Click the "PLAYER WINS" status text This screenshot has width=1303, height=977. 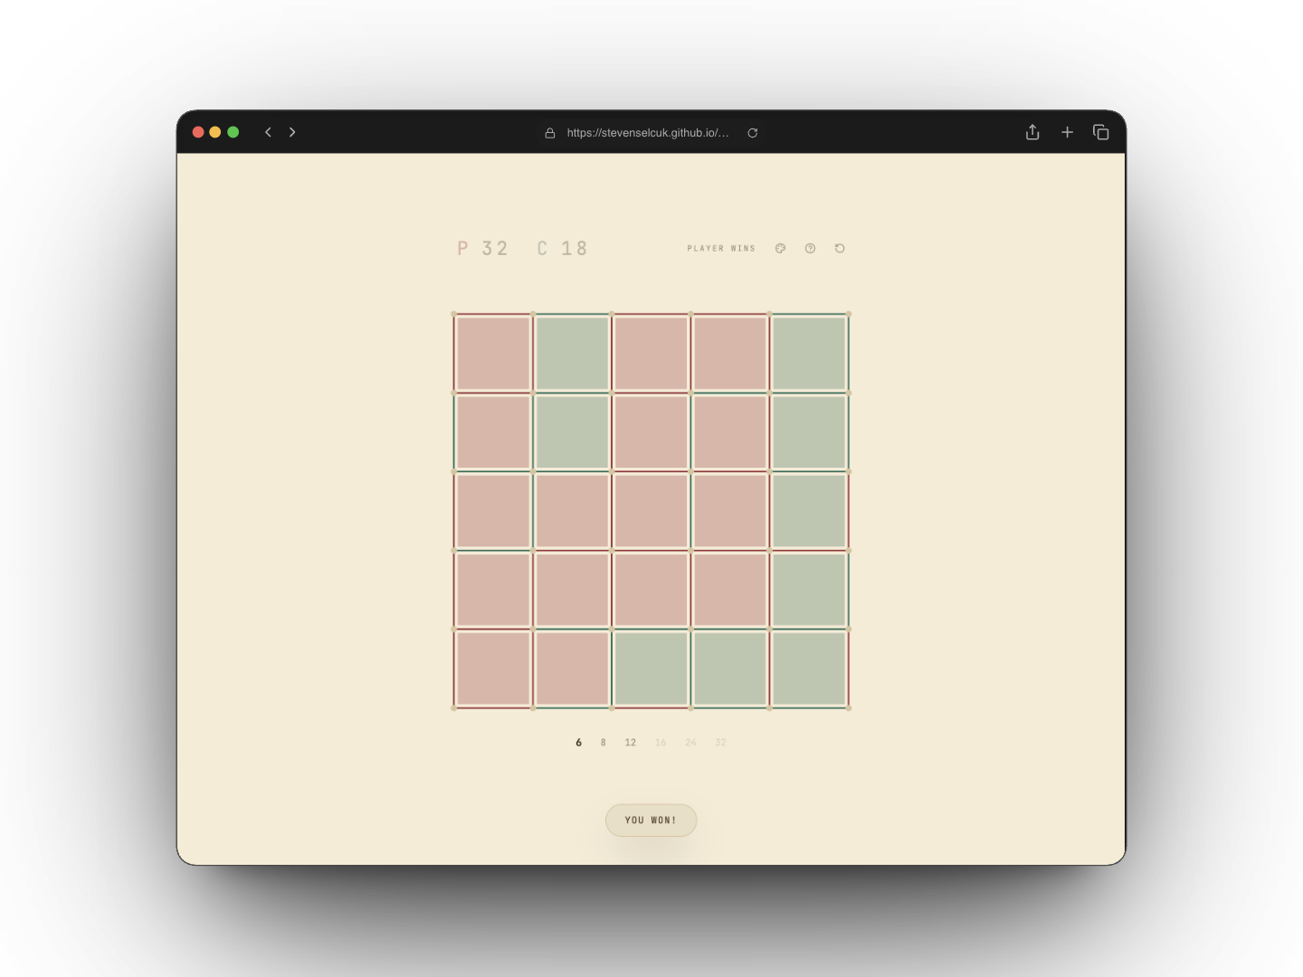tap(721, 249)
